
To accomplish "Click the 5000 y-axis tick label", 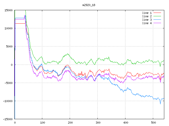I will point(9,46).
